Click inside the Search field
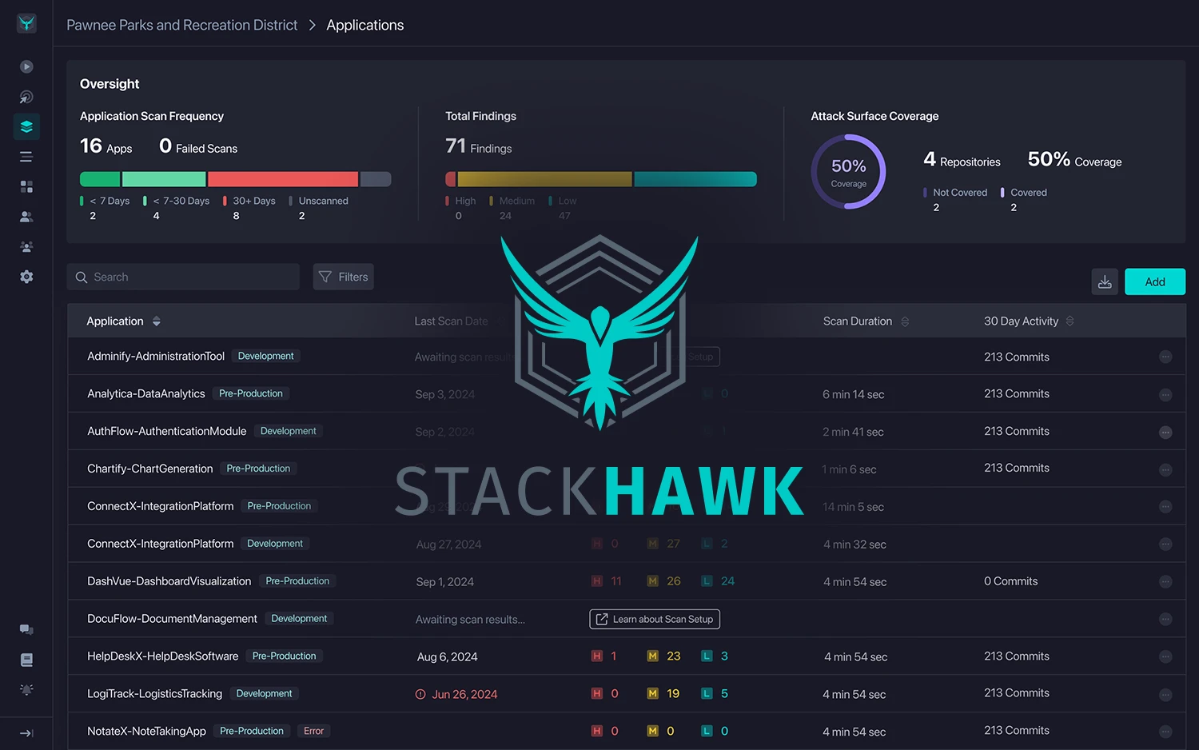Viewport: 1199px width, 750px height. click(182, 277)
